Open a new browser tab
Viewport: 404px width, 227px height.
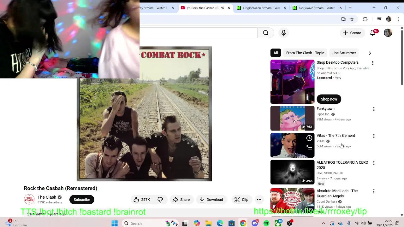pyautogui.click(x=350, y=8)
